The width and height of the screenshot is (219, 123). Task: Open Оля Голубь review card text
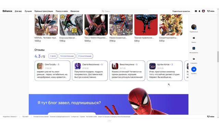pyautogui.click(x=52, y=74)
